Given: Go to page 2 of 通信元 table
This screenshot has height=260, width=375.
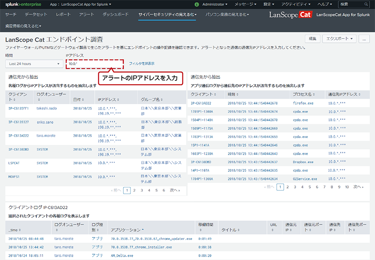Looking at the screenshot, I should (x=135, y=190).
